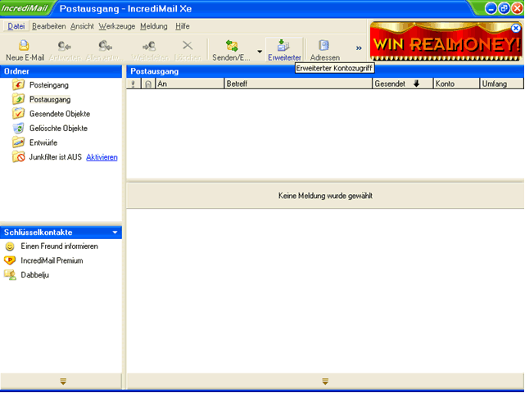Viewport: 525px width, 393px height.
Task: Select the Postausgang folder
Action: point(50,99)
